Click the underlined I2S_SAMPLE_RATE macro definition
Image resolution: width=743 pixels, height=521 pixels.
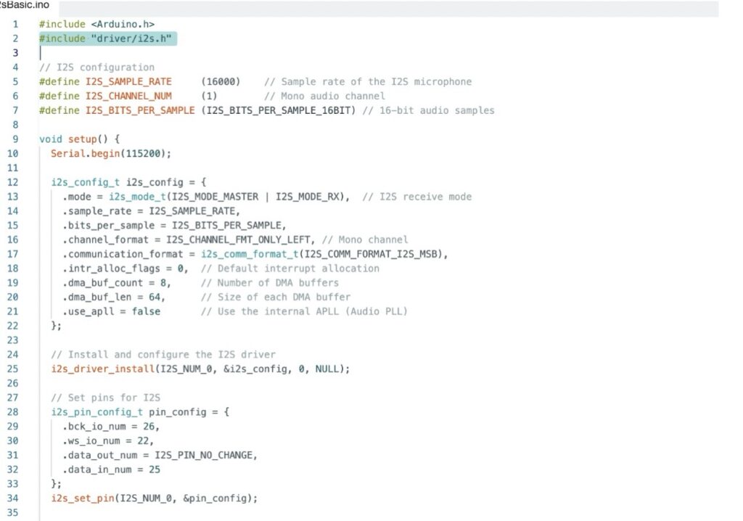pos(128,81)
